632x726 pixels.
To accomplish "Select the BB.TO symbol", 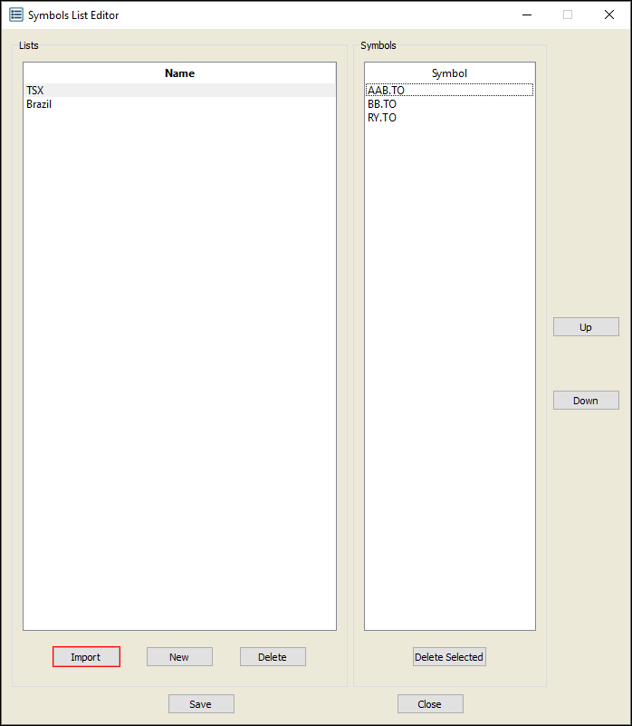I will (381, 104).
